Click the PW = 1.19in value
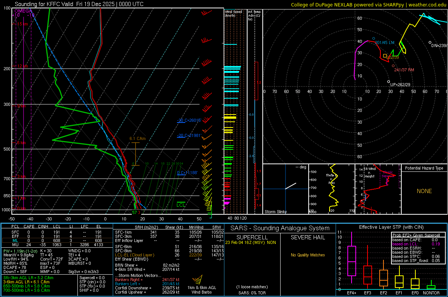The width and height of the screenshot is (448, 297). point(20,251)
